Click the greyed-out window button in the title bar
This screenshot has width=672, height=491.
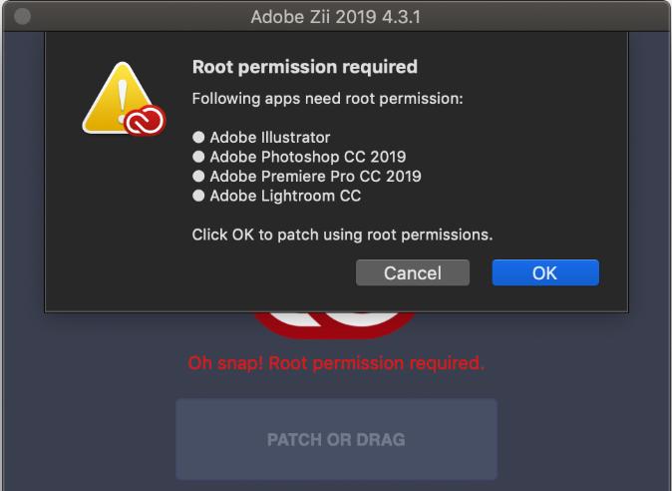(x=22, y=17)
